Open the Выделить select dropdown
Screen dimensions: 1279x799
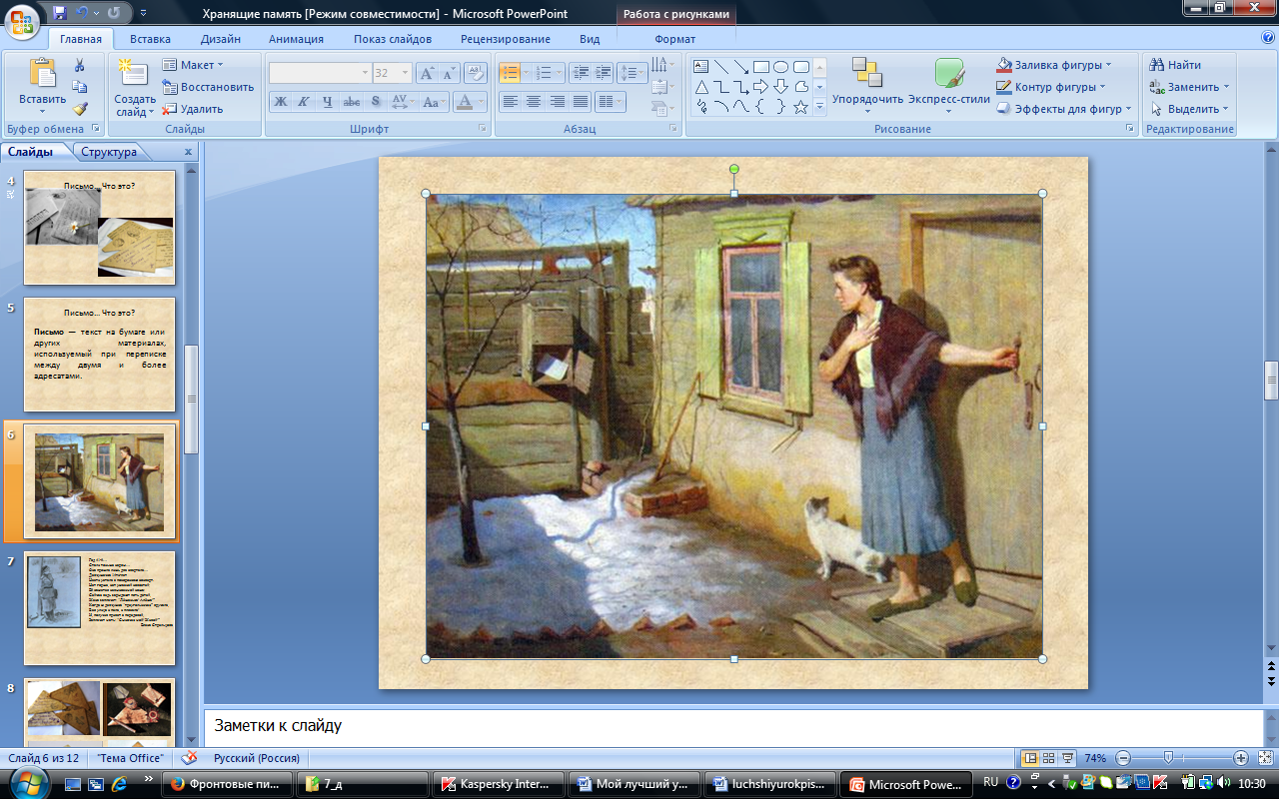(1189, 109)
